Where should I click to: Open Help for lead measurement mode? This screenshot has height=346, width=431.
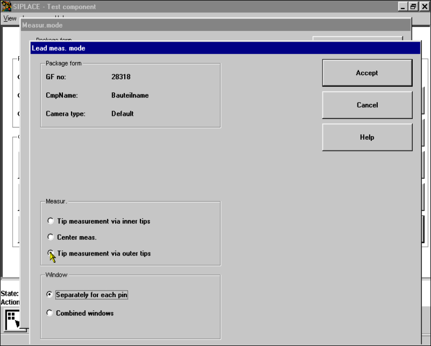click(367, 137)
